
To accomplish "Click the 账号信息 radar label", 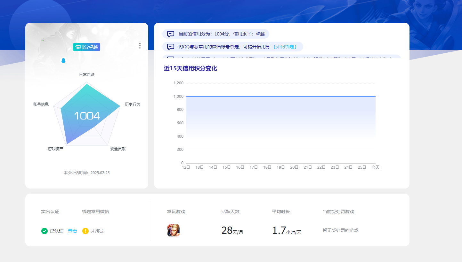I will point(41,104).
